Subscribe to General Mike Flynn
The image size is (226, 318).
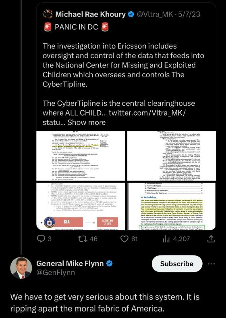click(177, 263)
